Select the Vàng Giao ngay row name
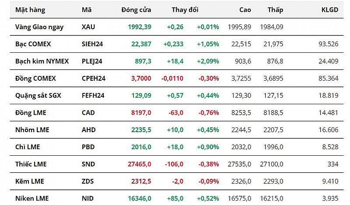This screenshot has width=350, height=205. pyautogui.click(x=39, y=27)
